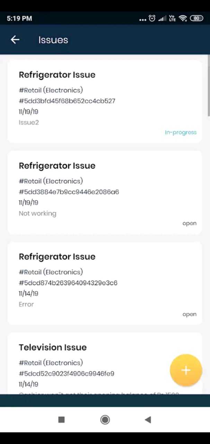Tap the back arrow in Issues header
Screen dimensions: 210x444
(x=15, y=40)
